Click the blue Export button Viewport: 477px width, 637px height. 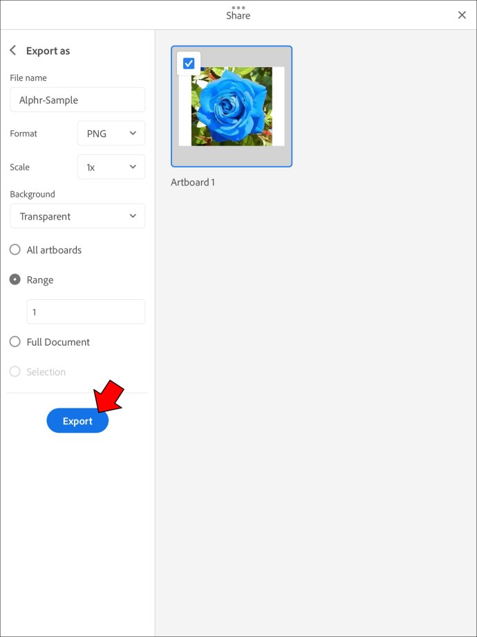click(77, 420)
